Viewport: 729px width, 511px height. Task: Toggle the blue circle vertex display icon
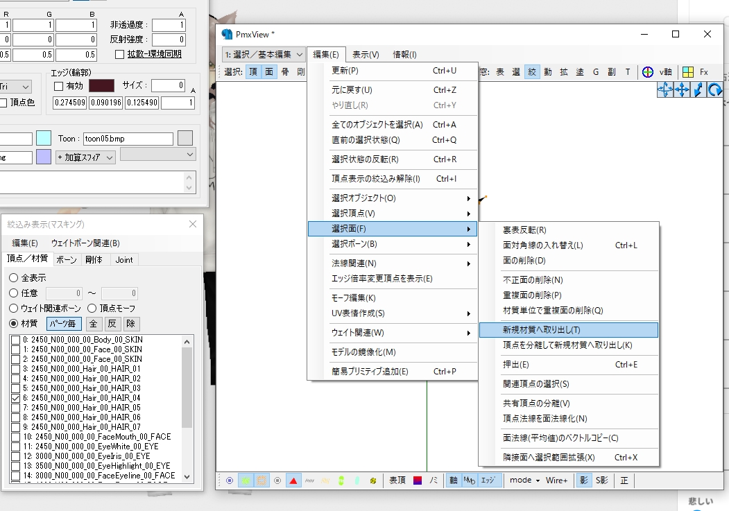(230, 480)
